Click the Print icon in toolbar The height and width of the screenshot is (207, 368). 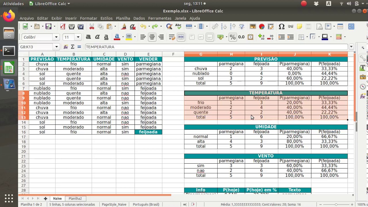[72, 26]
